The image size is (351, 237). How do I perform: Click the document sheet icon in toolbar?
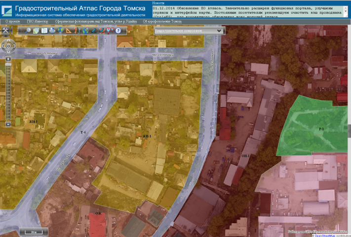pyautogui.click(x=44, y=31)
